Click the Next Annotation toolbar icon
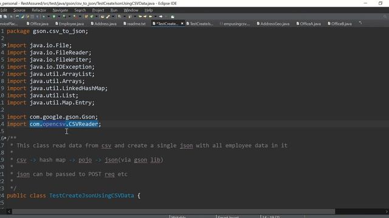The width and height of the screenshot is (389, 218). (120, 16)
